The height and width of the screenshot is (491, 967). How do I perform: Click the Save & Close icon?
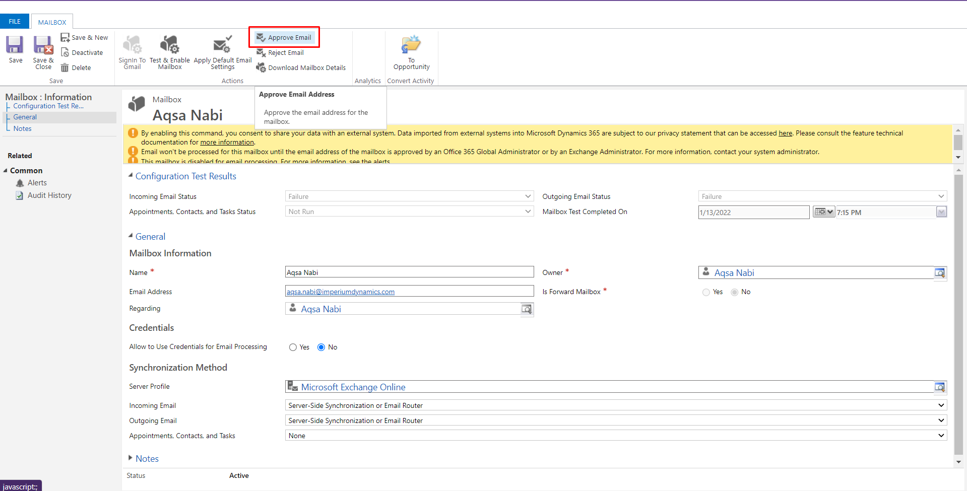[43, 45]
